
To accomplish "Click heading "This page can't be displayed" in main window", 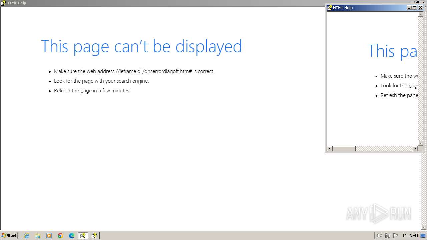I will (141, 46).
